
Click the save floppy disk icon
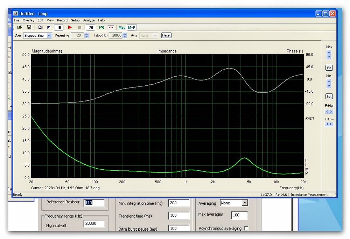click(x=29, y=27)
